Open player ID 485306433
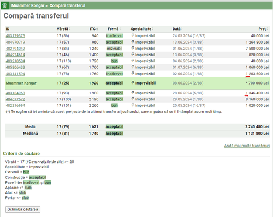Image resolution: width=273 pixels, height=217 pixels. [x=15, y=67]
